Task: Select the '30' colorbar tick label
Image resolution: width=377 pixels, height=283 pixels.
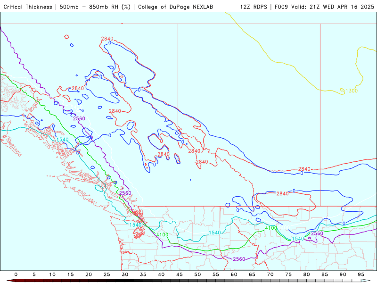Action: point(125,275)
